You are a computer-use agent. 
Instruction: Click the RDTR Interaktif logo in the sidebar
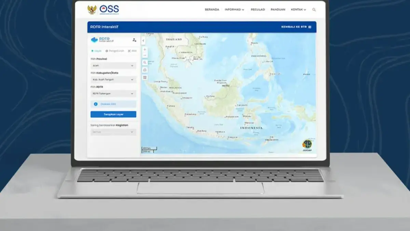click(102, 40)
